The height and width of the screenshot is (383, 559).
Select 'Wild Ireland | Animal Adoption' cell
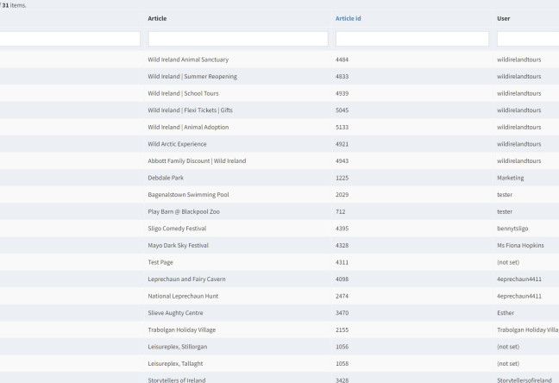[188, 127]
